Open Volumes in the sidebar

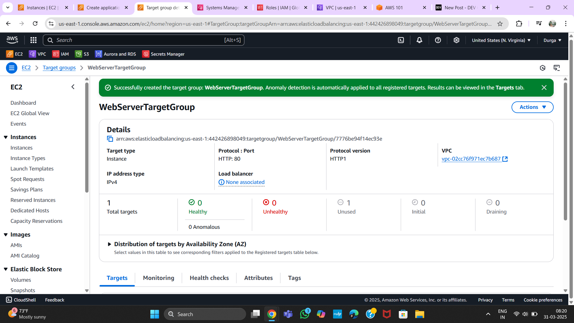21,280
